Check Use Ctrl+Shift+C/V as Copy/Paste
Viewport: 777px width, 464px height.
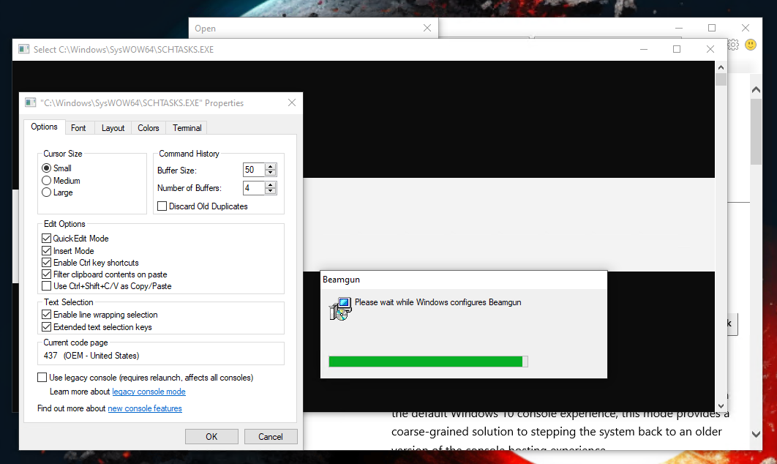(x=47, y=286)
